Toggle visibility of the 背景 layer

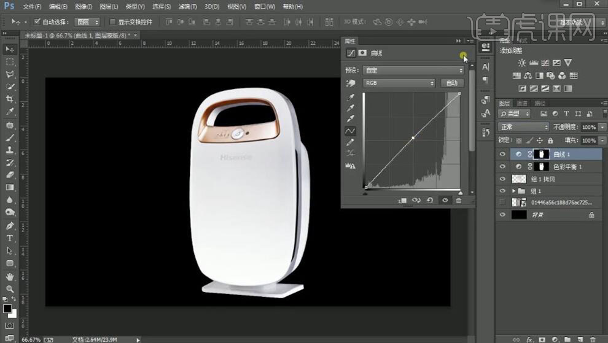pos(503,215)
